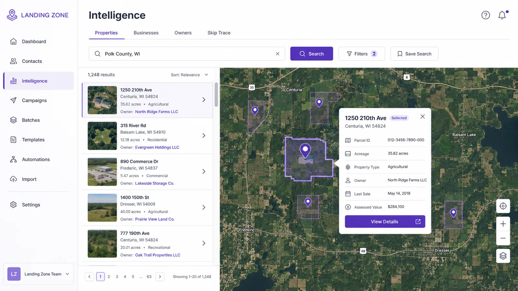Open 1250 210th Ave row chevron

tap(204, 100)
